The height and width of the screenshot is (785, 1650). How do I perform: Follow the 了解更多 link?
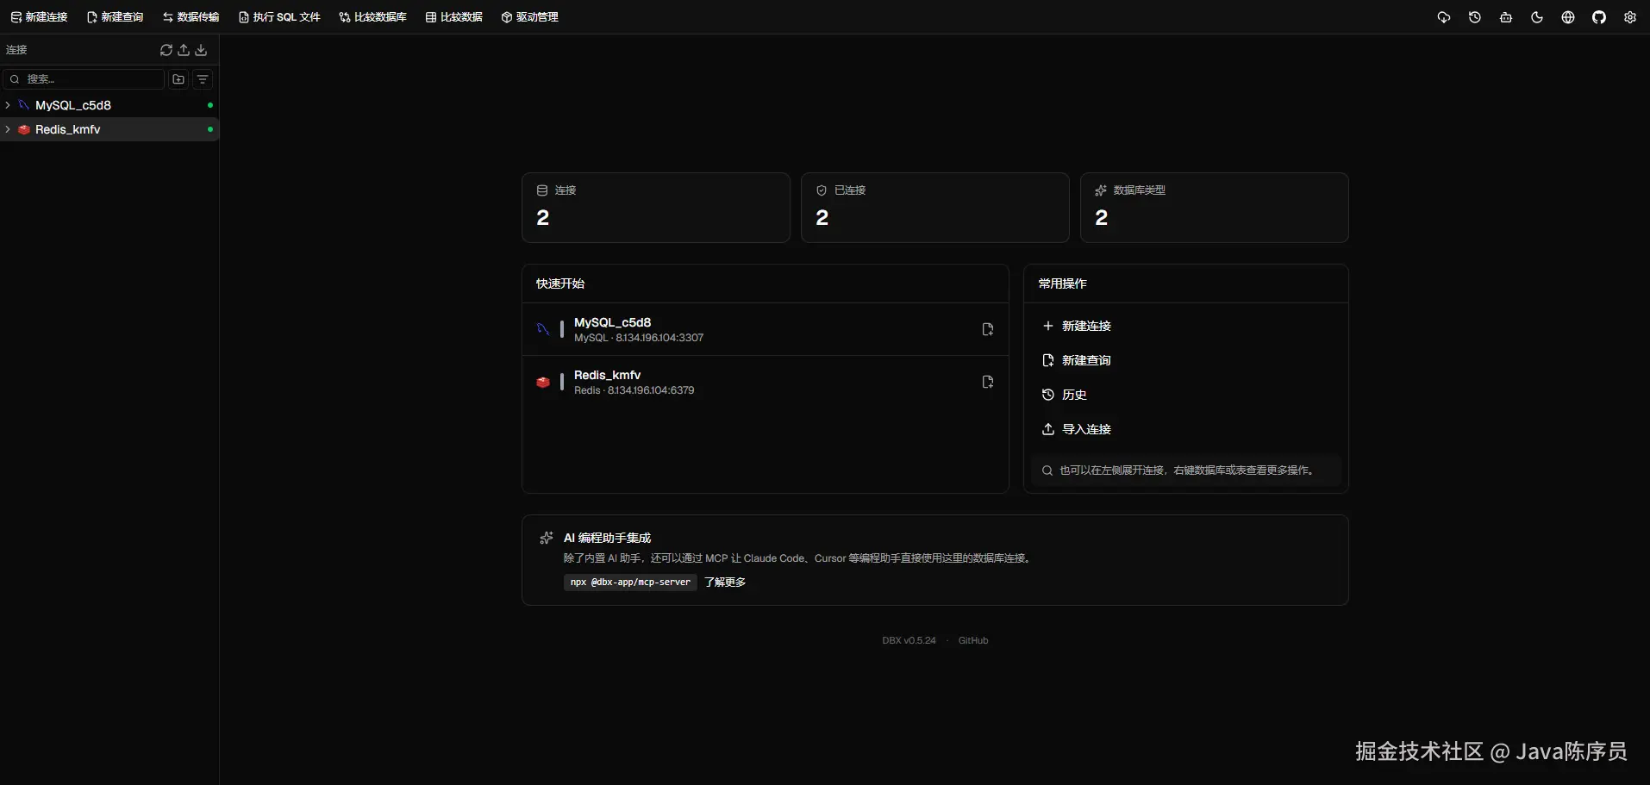[x=725, y=583]
